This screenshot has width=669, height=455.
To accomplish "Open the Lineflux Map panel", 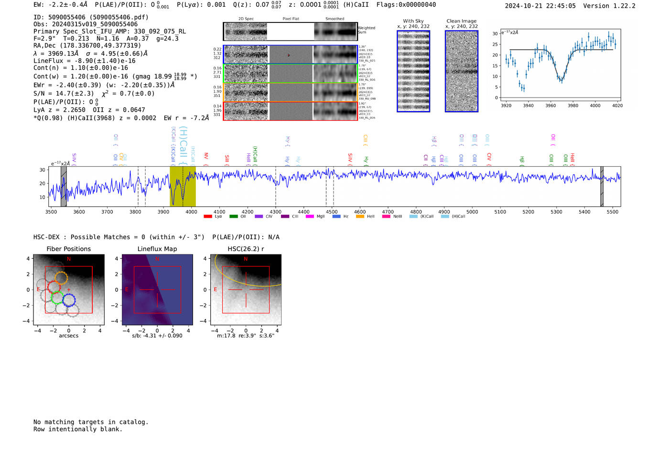I will 157,290.
